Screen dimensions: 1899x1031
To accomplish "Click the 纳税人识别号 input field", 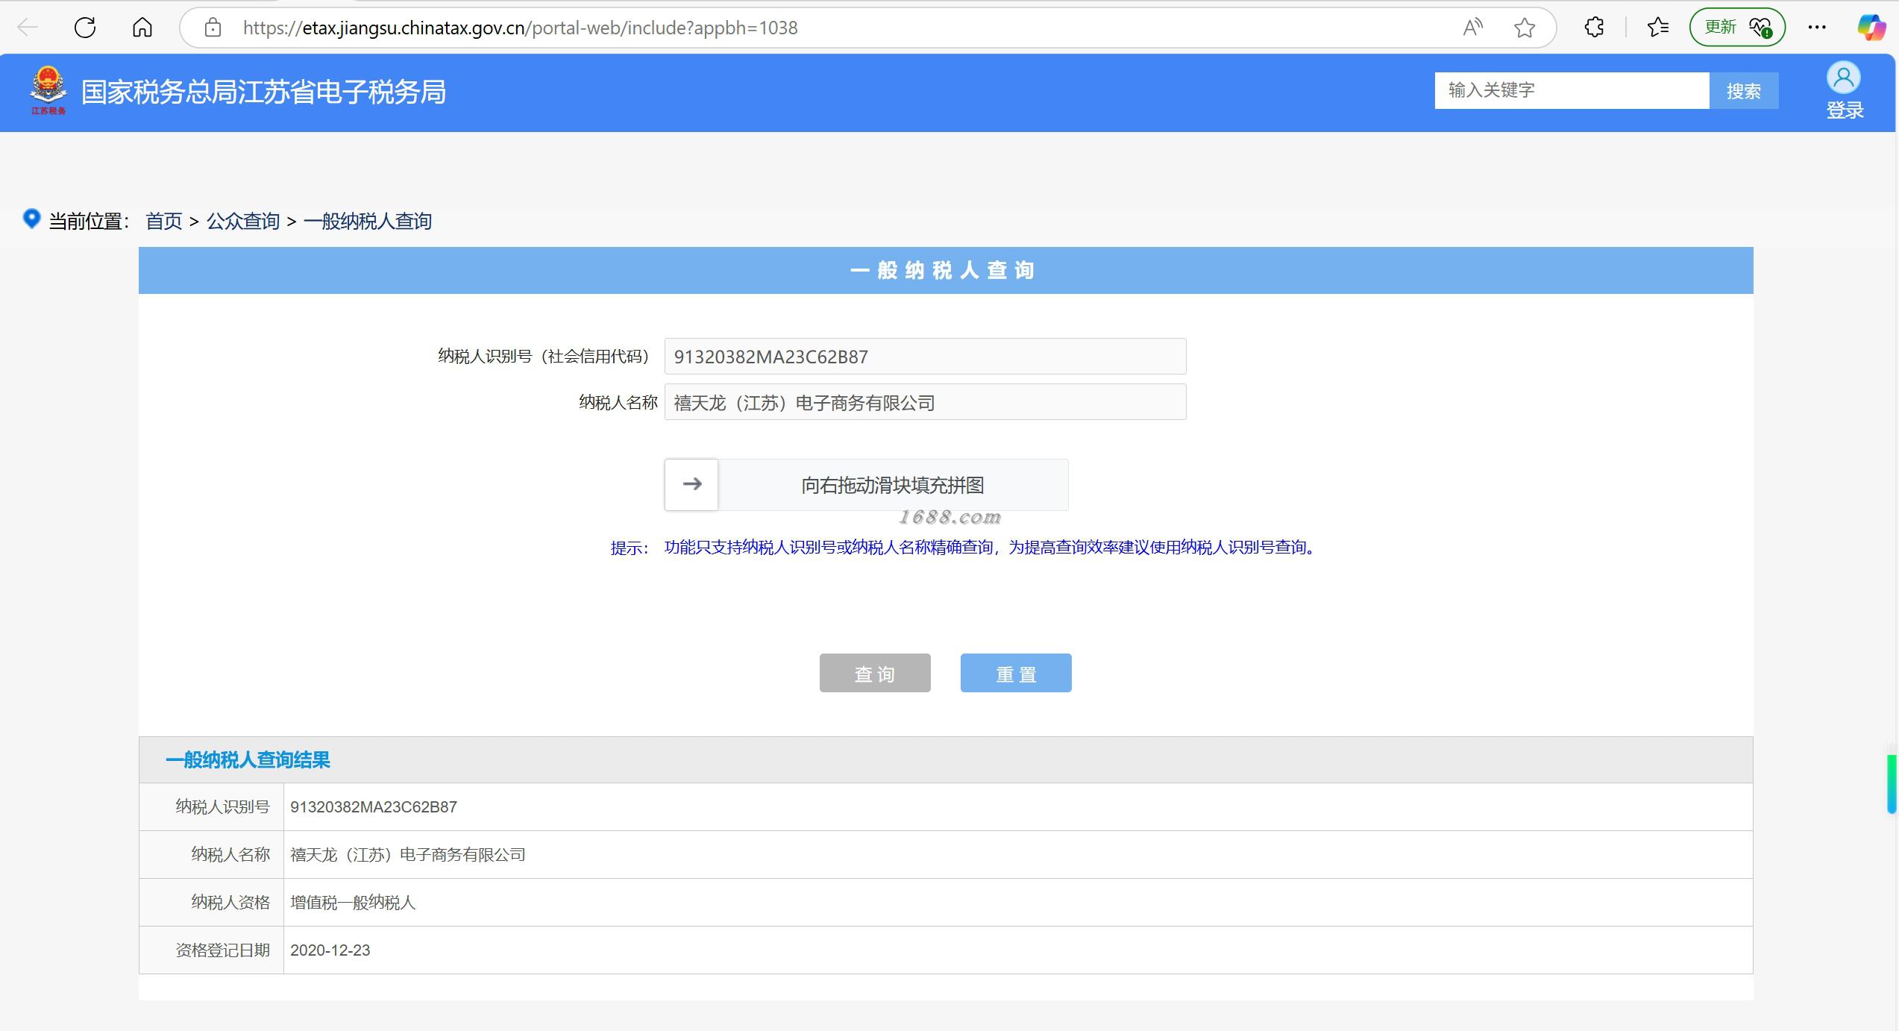I will pos(924,357).
